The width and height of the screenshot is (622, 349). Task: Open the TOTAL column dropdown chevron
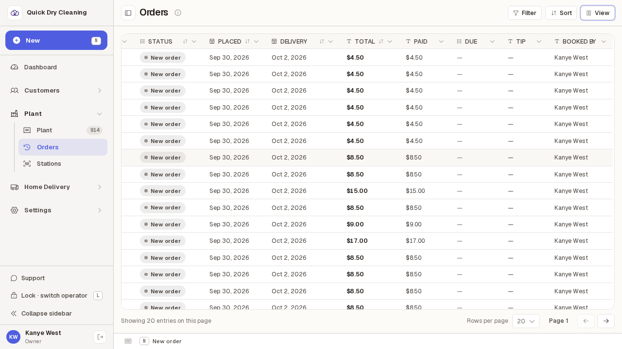[390, 42]
